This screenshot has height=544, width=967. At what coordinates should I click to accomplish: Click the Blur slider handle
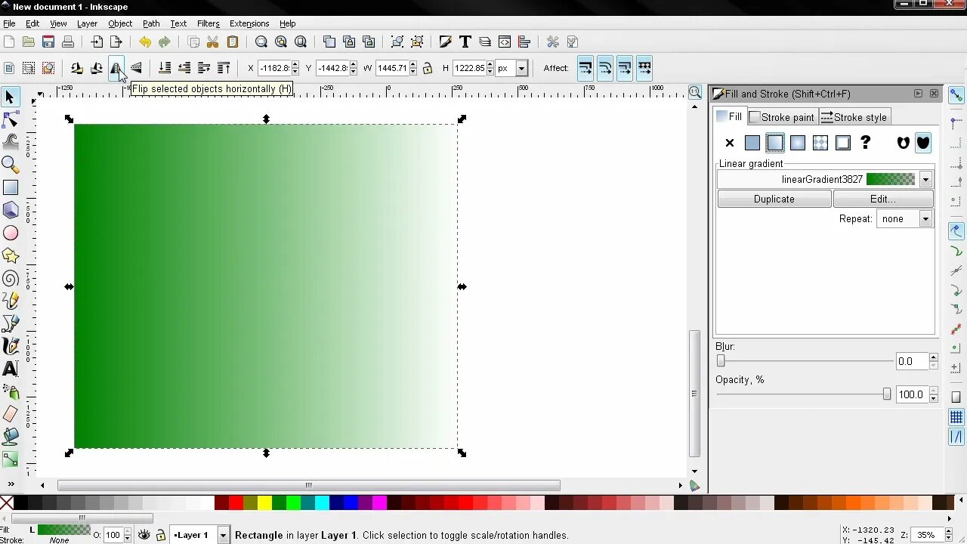pyautogui.click(x=721, y=361)
